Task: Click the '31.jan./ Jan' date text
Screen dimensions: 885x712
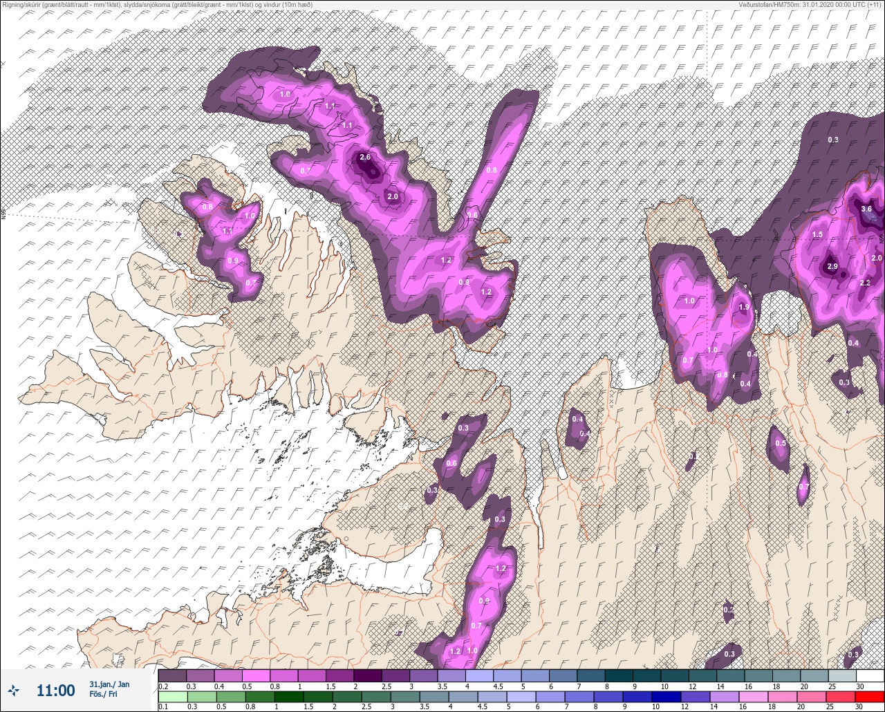Action: (x=109, y=684)
